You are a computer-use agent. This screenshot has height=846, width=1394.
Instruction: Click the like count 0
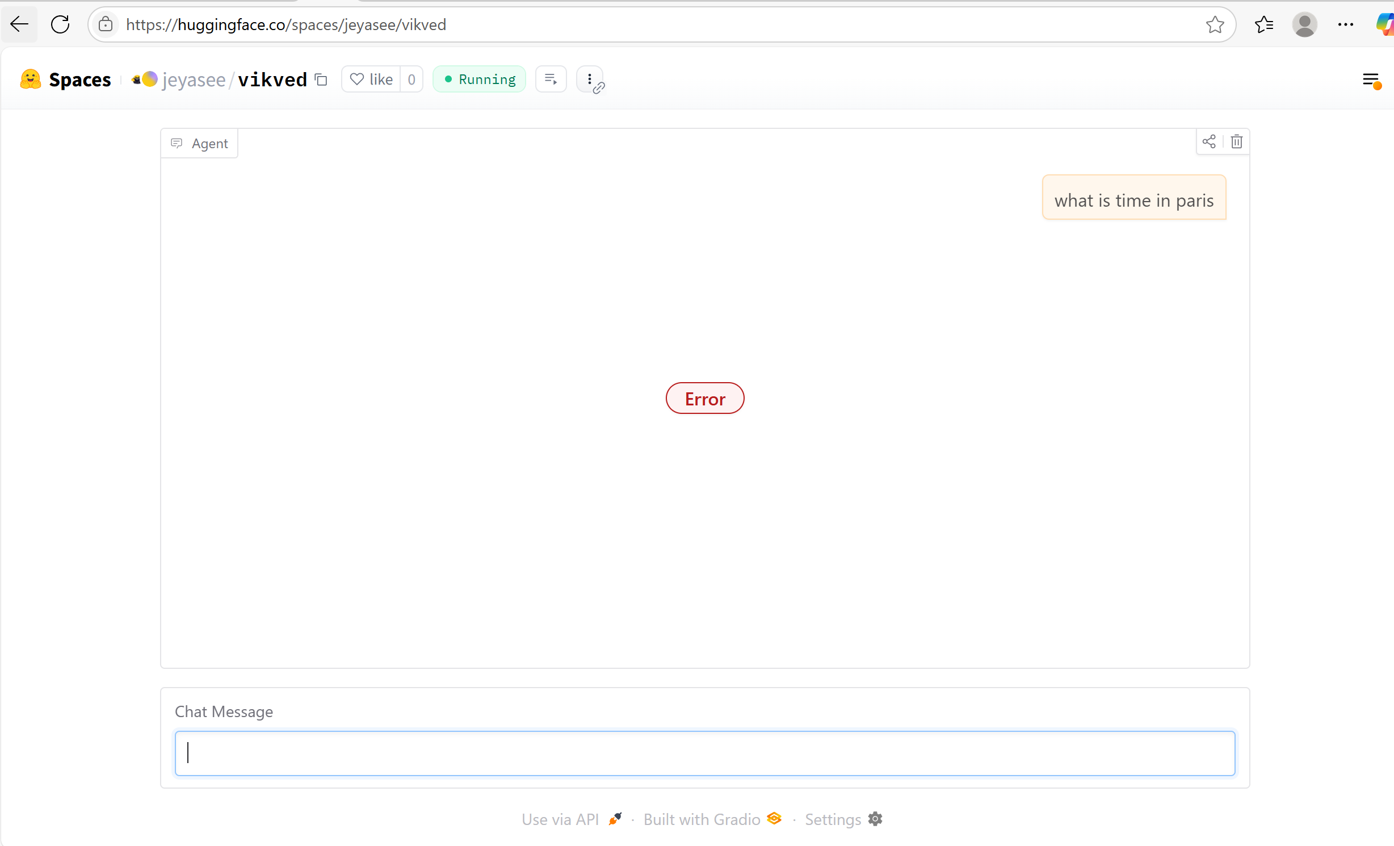coord(412,79)
